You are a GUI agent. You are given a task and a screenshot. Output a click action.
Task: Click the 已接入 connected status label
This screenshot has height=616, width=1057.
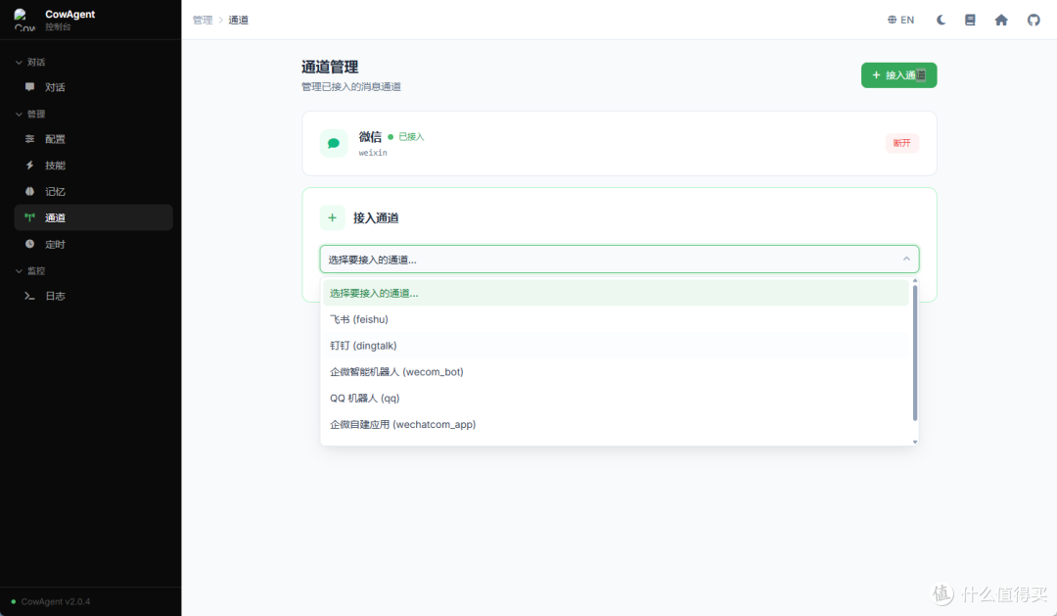click(x=411, y=136)
